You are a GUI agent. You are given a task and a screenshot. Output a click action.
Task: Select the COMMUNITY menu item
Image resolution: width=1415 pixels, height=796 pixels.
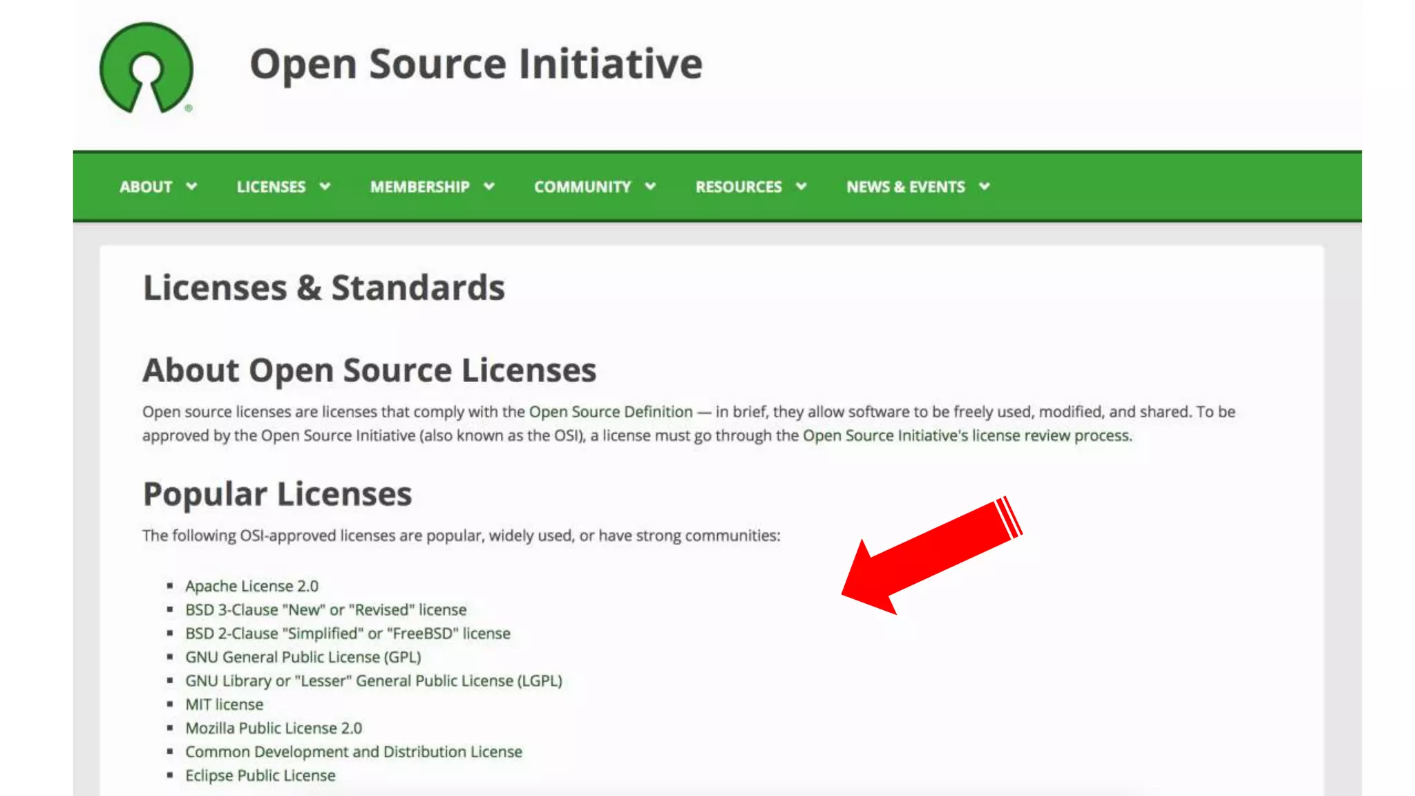pos(582,187)
